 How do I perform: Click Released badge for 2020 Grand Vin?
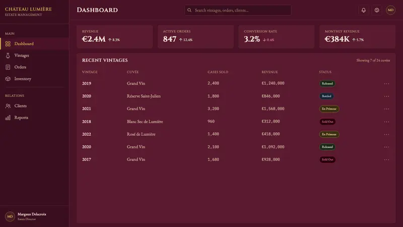(x=327, y=147)
